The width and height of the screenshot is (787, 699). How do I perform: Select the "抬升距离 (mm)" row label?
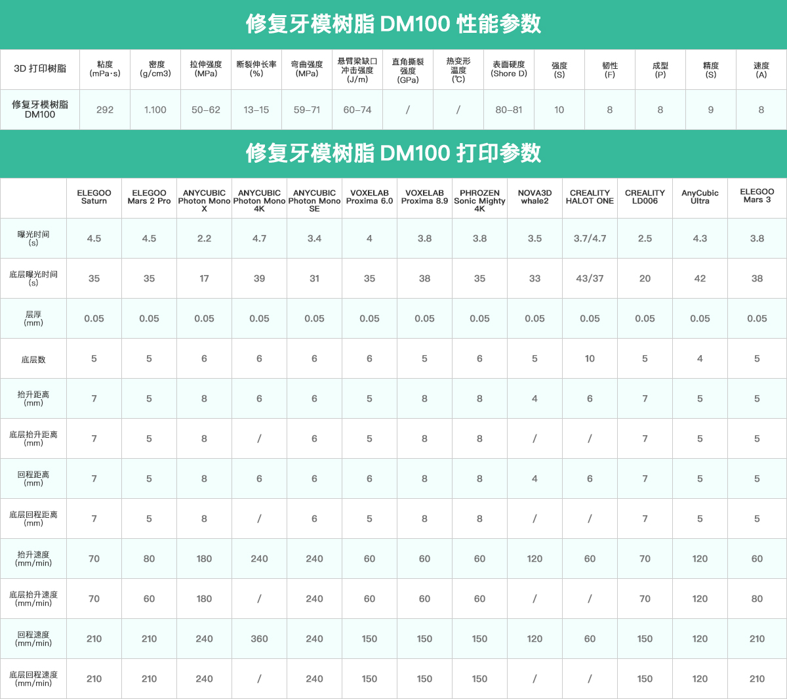pos(33,398)
